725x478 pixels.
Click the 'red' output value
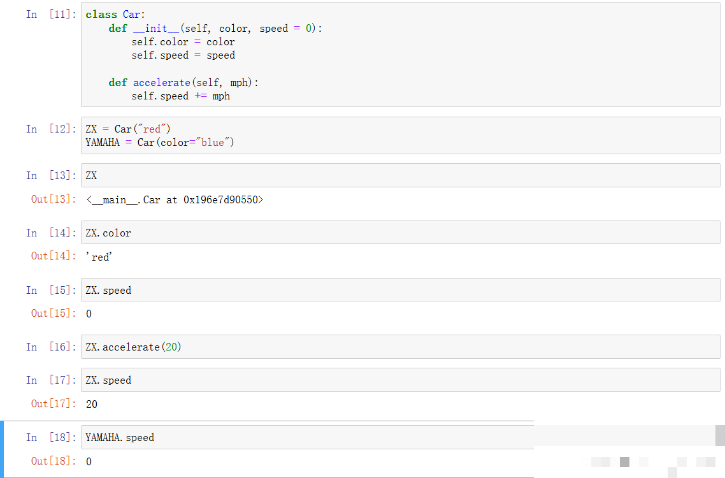click(99, 257)
